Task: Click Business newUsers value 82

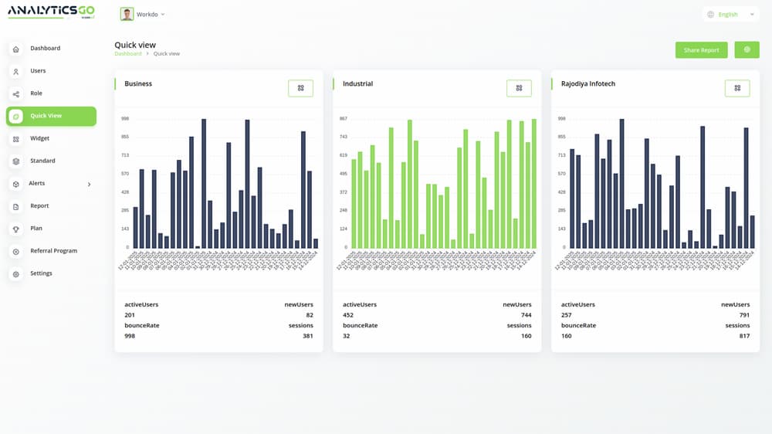Action: tap(310, 315)
